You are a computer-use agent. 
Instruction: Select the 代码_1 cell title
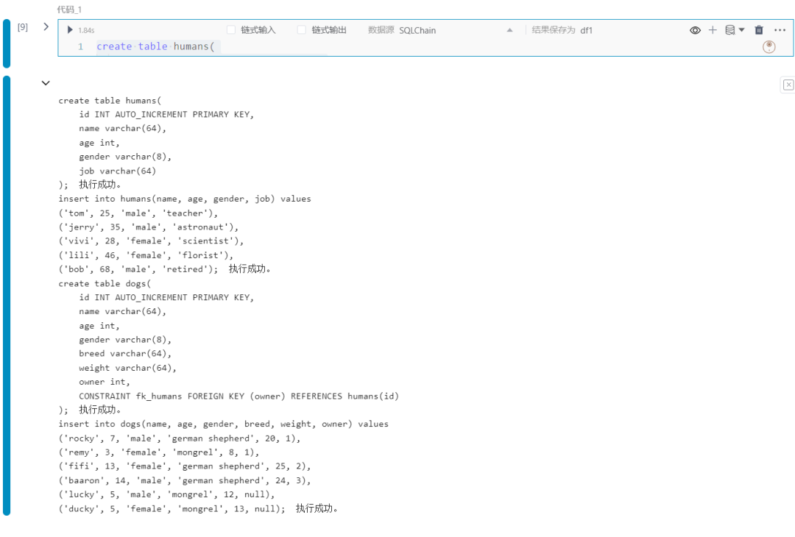click(x=69, y=10)
